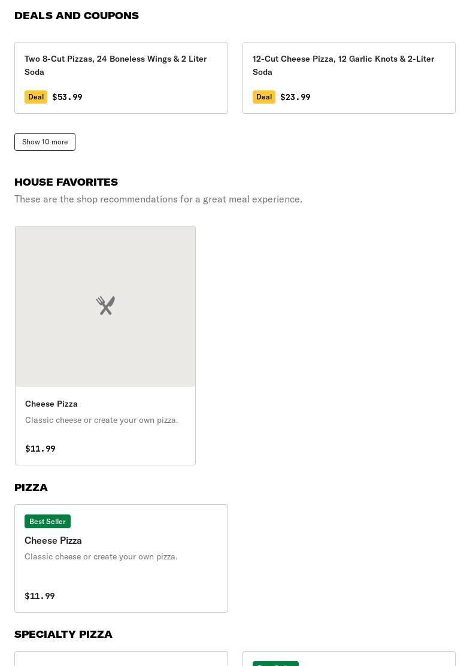Image resolution: width=470 pixels, height=666 pixels.
Task: Click the yellow Deal badge on $53.99 offer
Action: click(36, 97)
